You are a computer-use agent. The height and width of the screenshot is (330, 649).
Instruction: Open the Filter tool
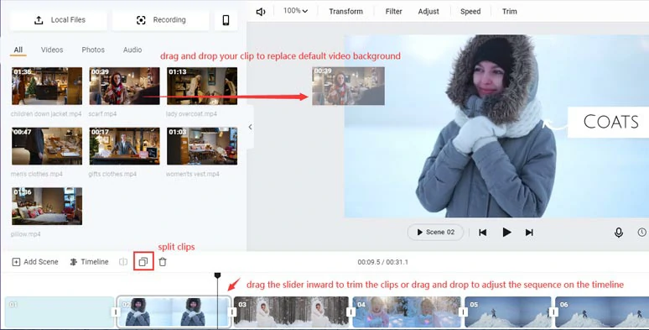coord(393,12)
